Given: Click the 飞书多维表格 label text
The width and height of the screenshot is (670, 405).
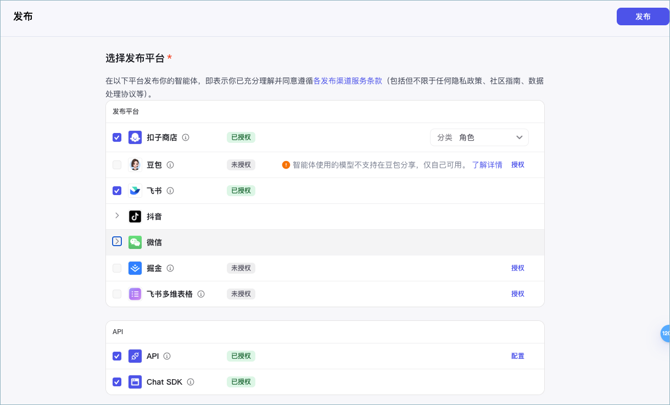Looking at the screenshot, I should click(170, 294).
